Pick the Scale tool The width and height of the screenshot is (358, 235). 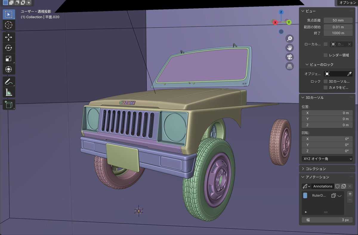point(9,59)
